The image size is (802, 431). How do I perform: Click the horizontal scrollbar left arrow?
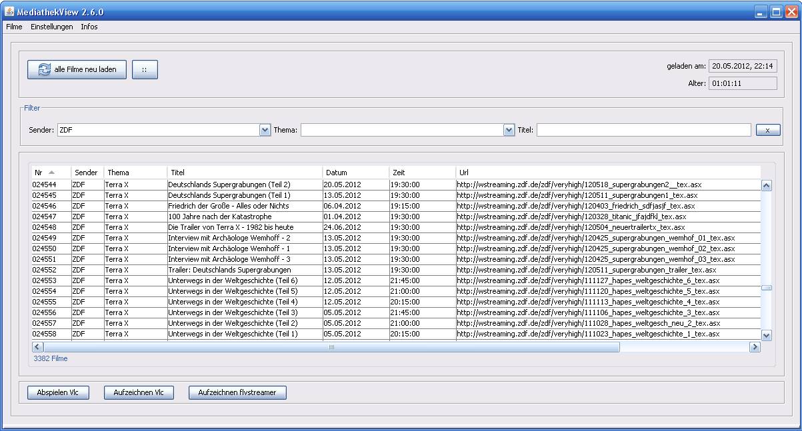(37, 347)
